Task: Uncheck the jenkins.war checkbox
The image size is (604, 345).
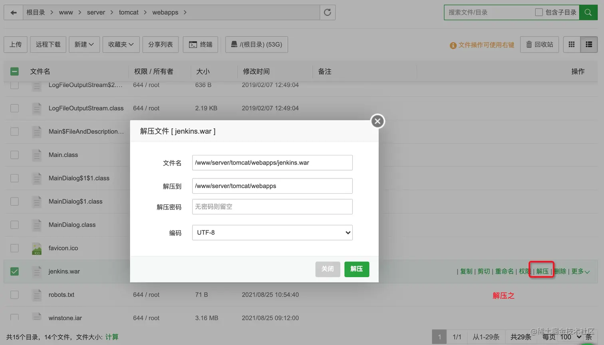Action: tap(14, 272)
